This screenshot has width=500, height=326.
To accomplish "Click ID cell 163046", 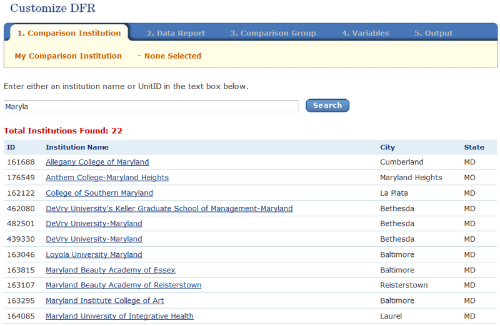I will point(21,255).
